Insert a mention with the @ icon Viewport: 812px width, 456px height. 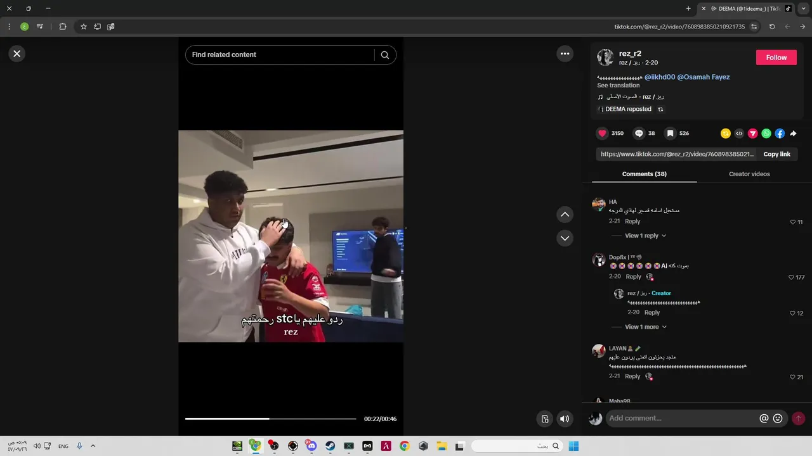click(x=764, y=419)
